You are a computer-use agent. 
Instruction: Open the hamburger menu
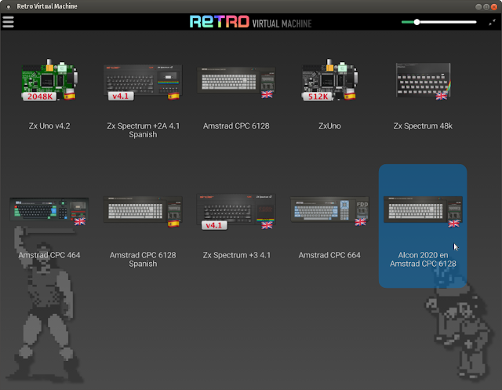click(8, 22)
